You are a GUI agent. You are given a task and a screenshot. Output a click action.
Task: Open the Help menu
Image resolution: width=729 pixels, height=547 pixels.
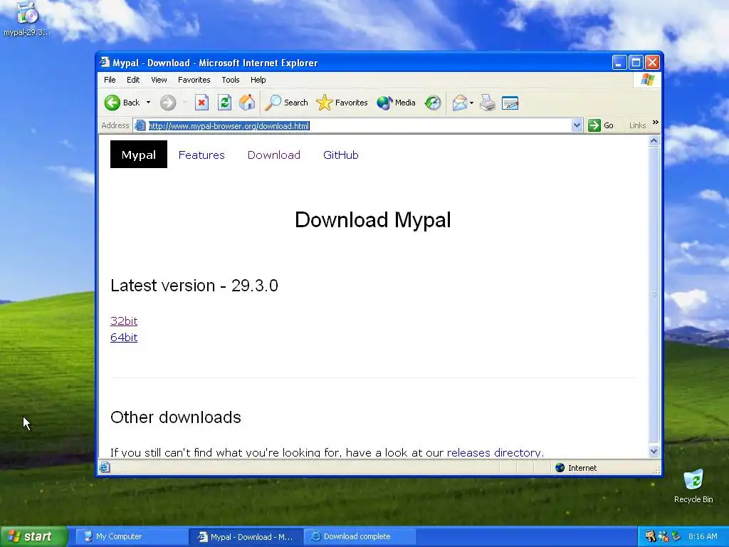click(258, 80)
